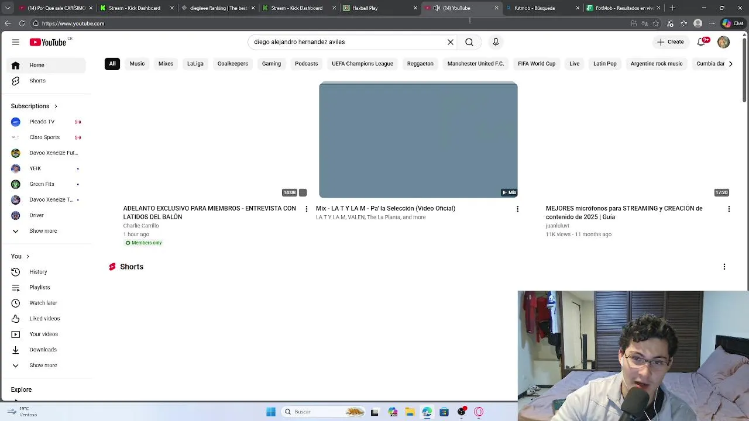Viewport: 749px width, 421px height.
Task: Open the Claro Sports subscription
Action: coord(44,137)
